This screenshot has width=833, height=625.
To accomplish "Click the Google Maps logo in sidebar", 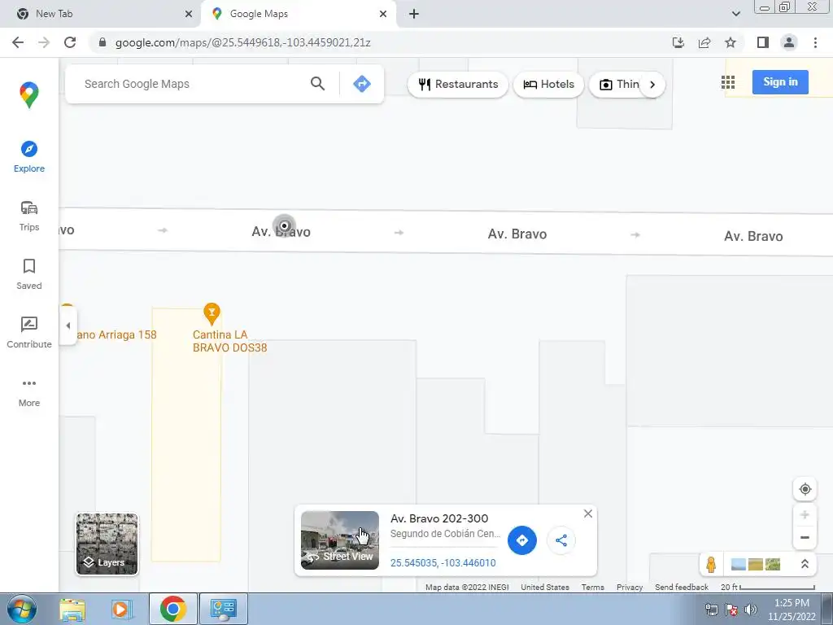I will (29, 95).
